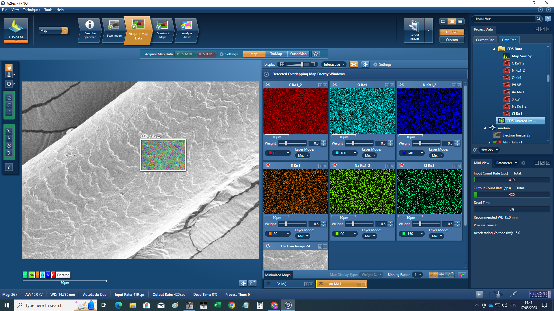Screen dimensions: 554x311
Task: Open the Analyze Phases step
Action: [x=187, y=30]
